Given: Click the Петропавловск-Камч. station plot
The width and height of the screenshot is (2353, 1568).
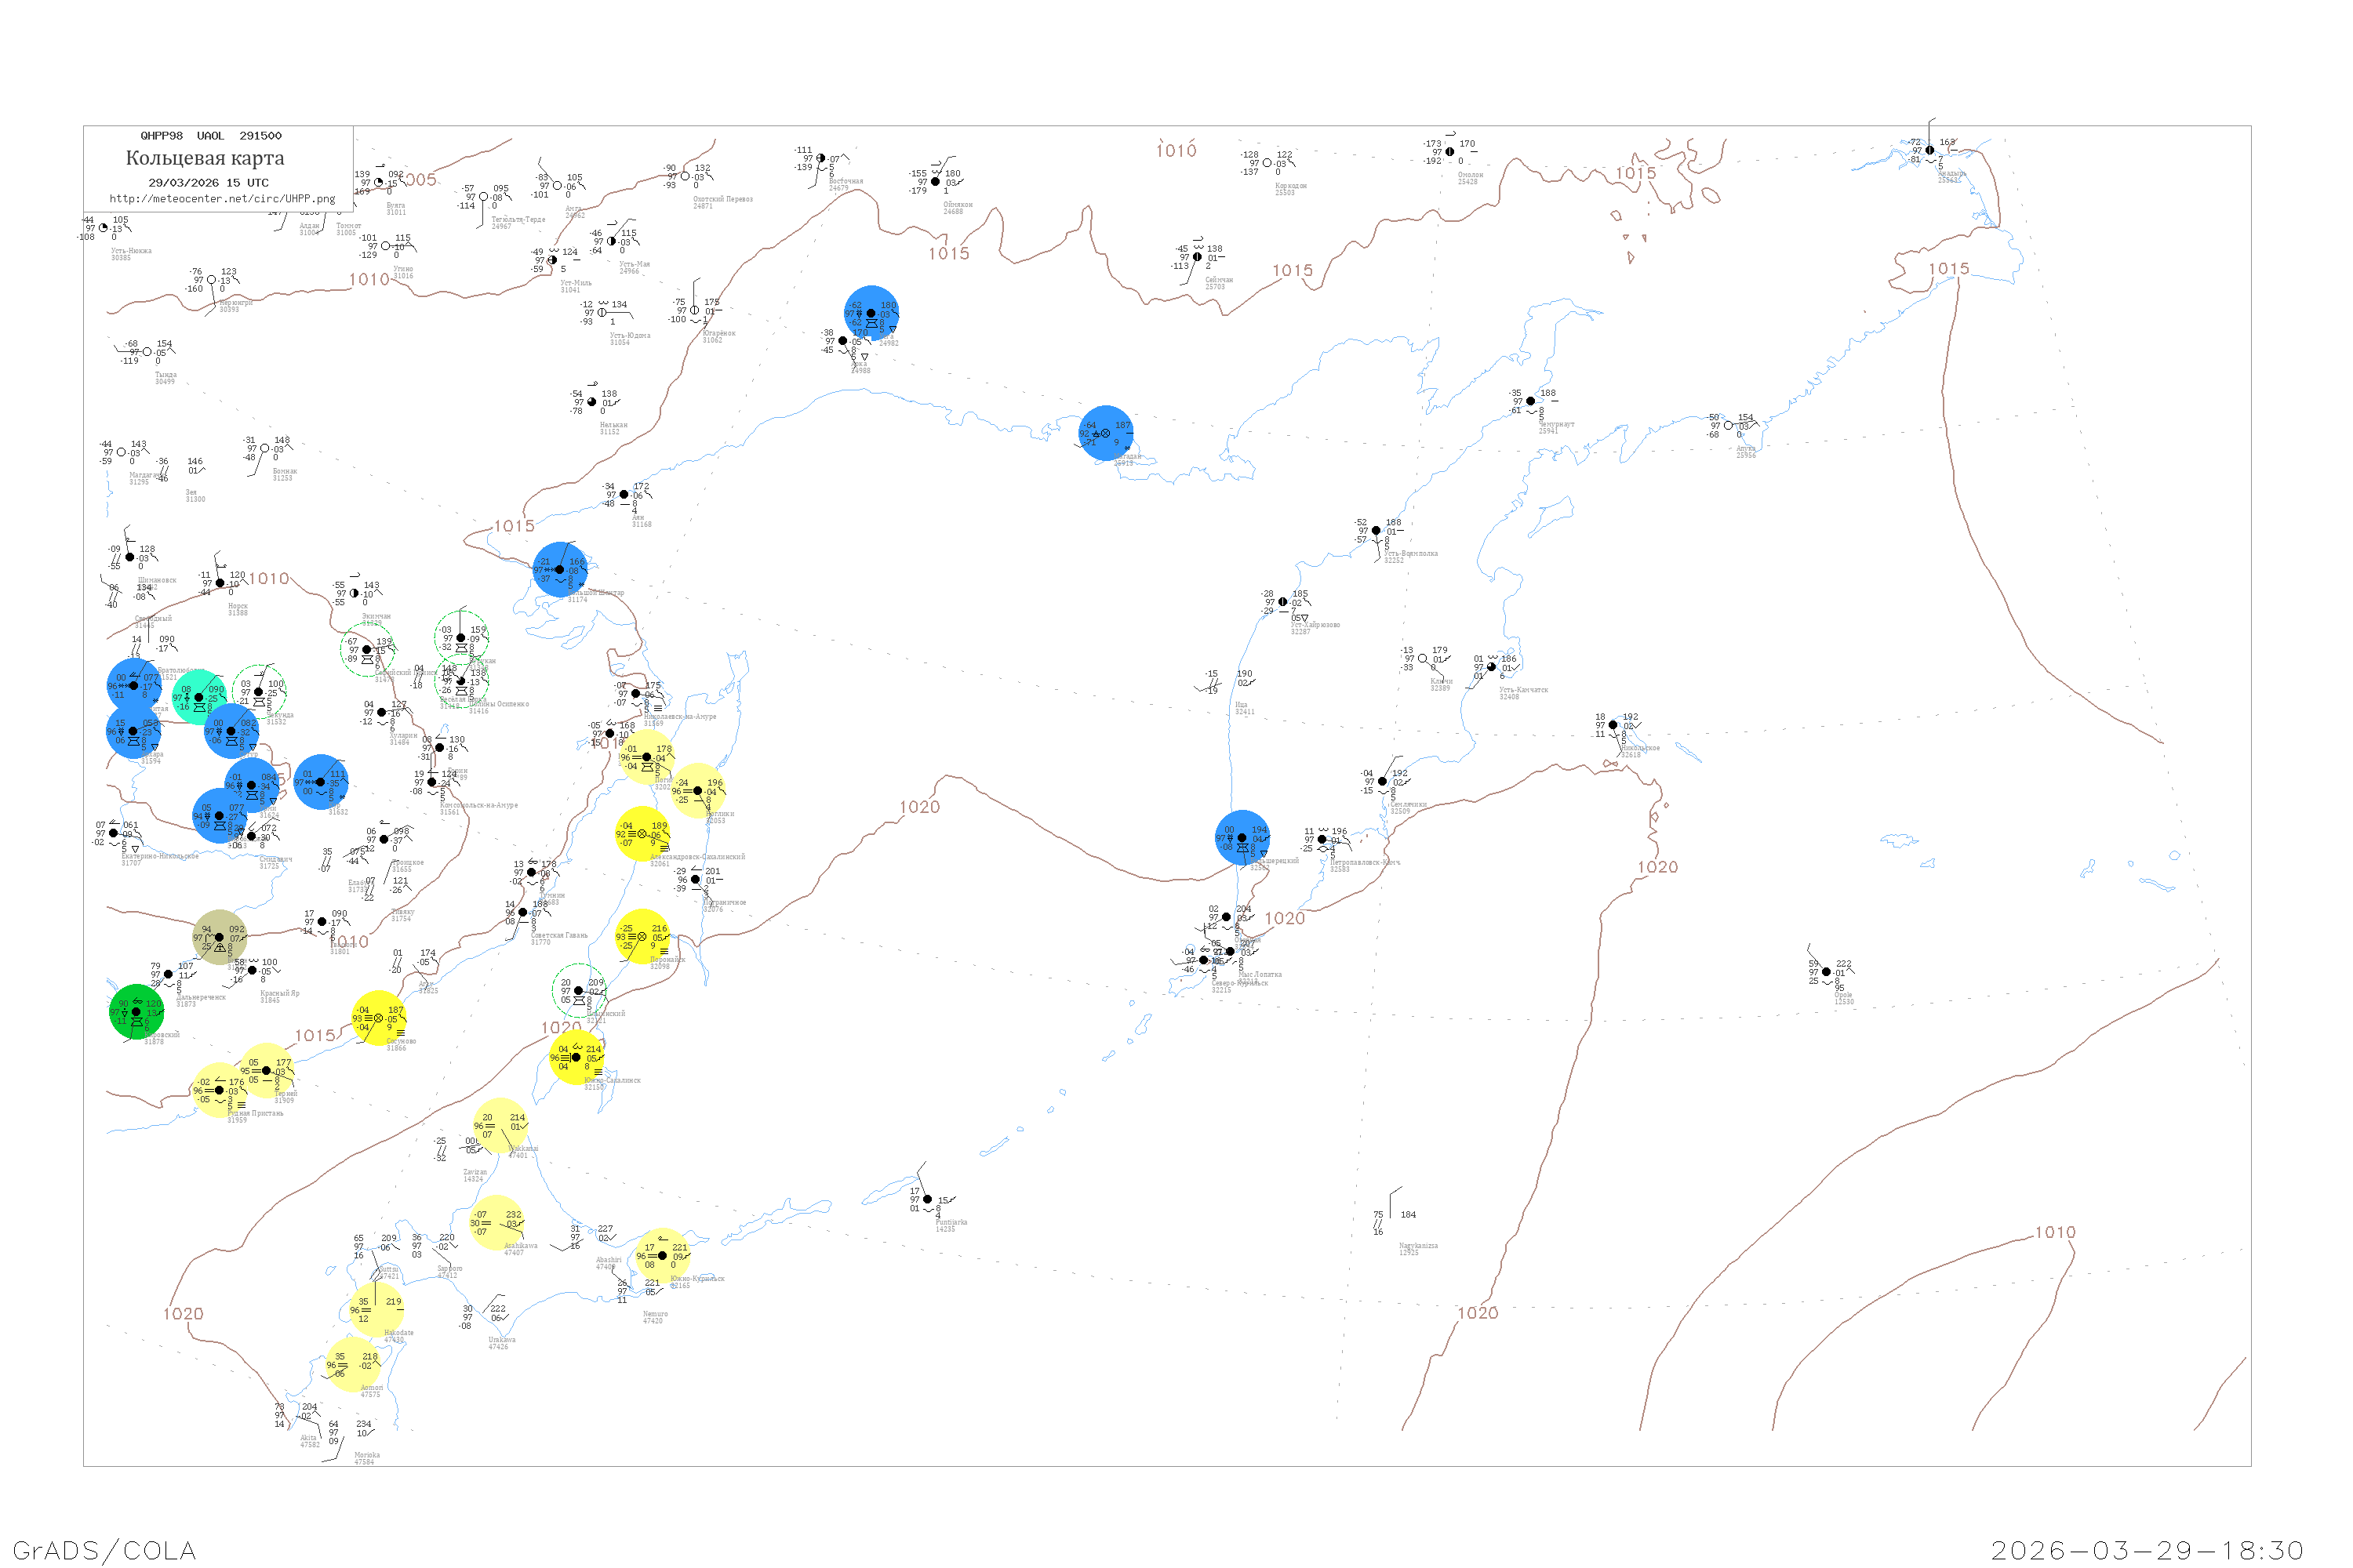Looking at the screenshot, I should point(1322,840).
